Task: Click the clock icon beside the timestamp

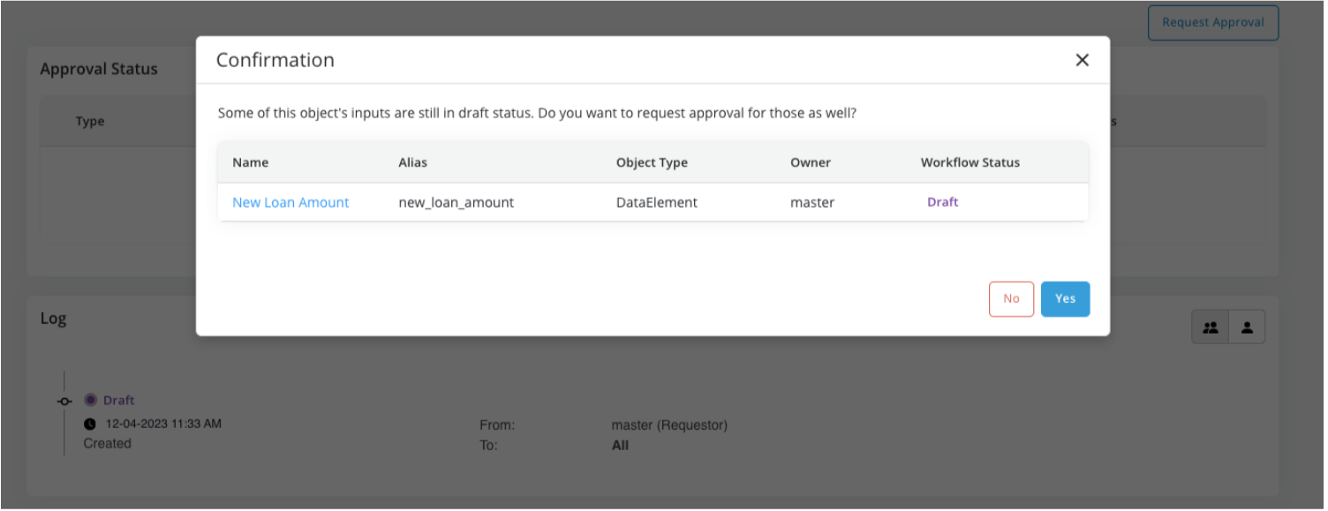Action: (x=90, y=424)
